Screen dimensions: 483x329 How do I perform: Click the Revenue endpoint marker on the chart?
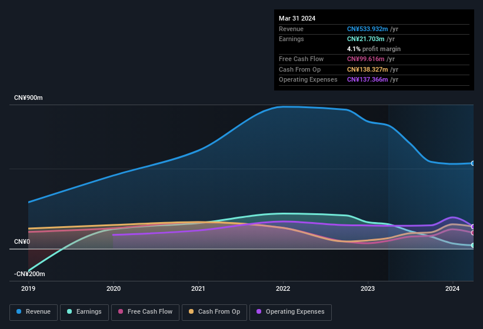pos(473,163)
